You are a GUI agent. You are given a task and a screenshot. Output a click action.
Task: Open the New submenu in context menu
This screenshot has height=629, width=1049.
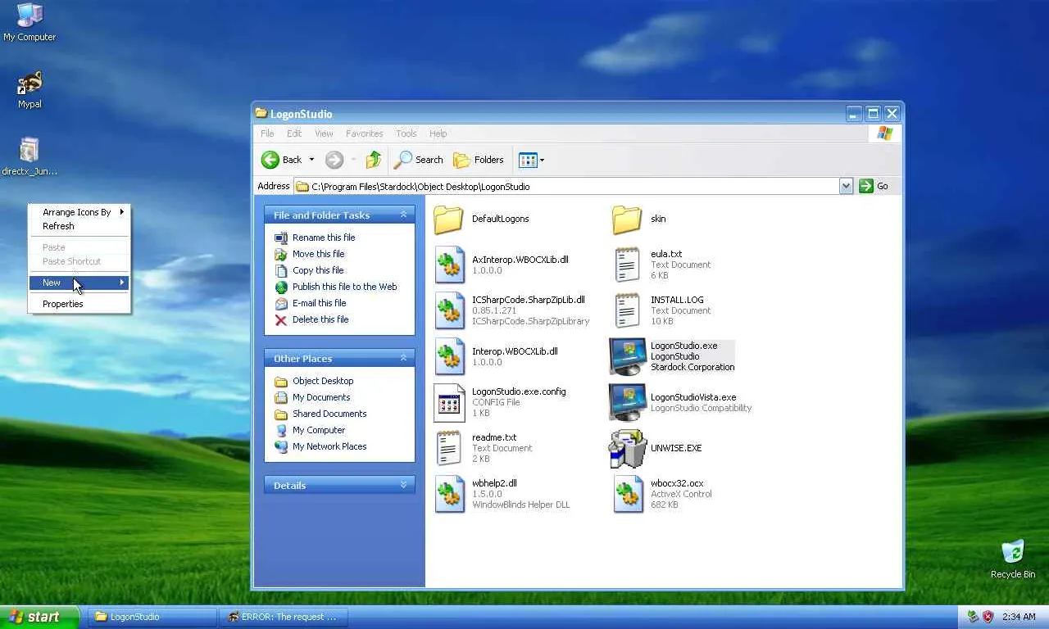tap(79, 283)
